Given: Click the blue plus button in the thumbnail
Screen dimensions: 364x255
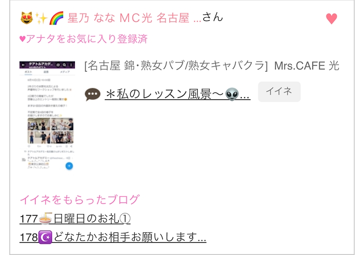Looking at the screenshot, I should (x=69, y=166).
